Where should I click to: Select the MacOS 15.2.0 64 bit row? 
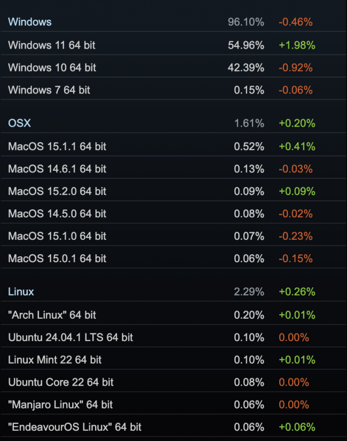(57, 191)
